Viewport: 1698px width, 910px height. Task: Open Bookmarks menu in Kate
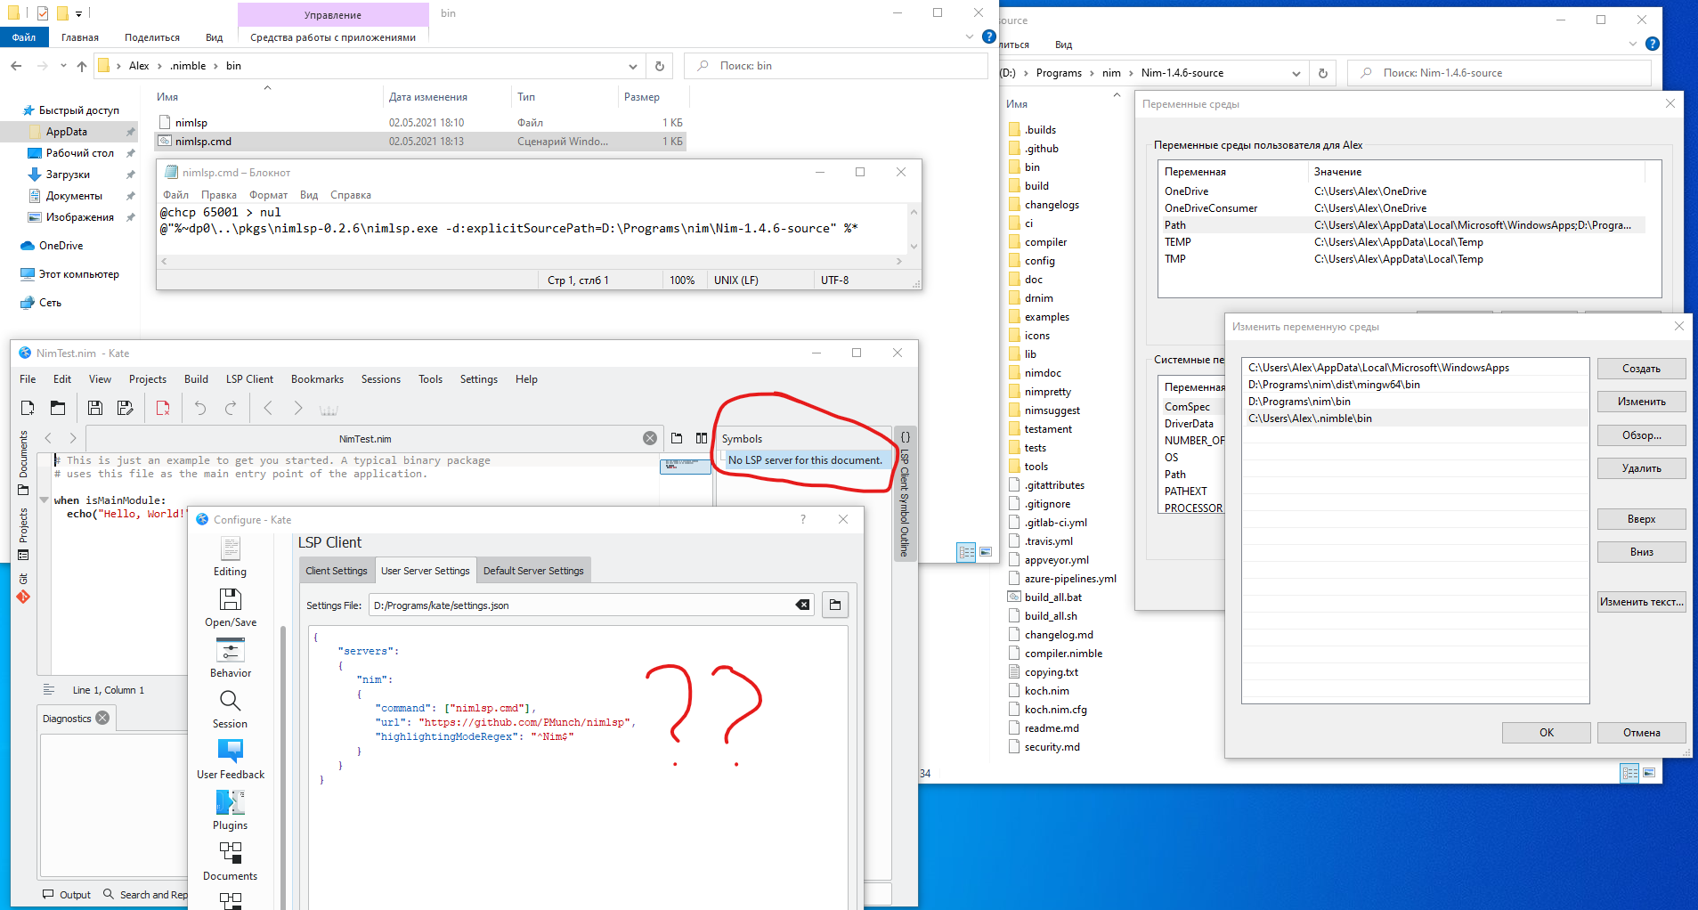point(317,378)
